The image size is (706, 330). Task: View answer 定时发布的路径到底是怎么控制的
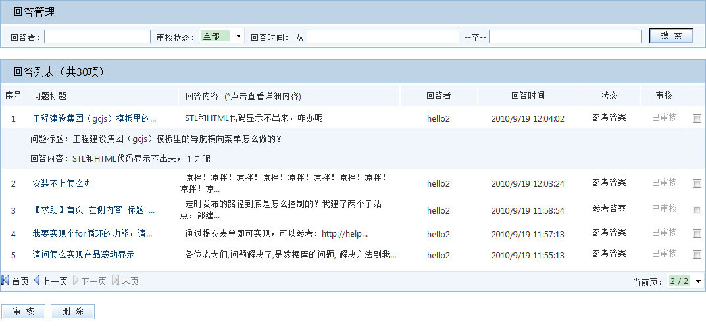point(281,210)
